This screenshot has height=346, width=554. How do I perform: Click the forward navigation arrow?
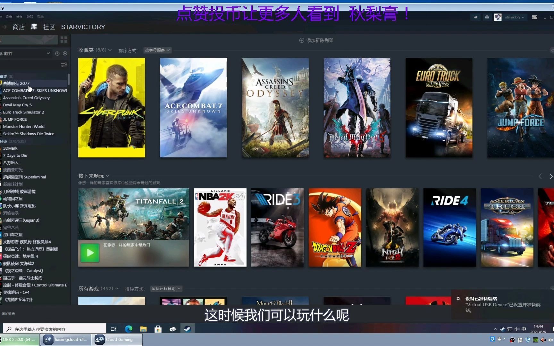[4, 27]
